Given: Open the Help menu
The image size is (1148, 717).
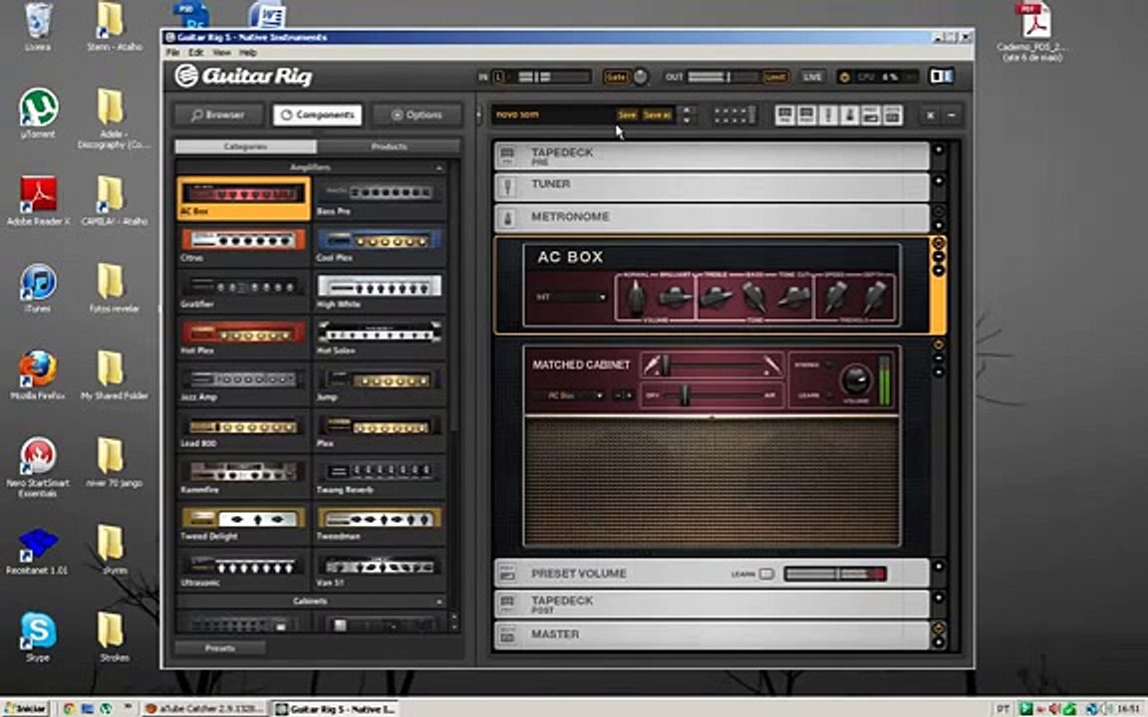Looking at the screenshot, I should click(x=247, y=53).
